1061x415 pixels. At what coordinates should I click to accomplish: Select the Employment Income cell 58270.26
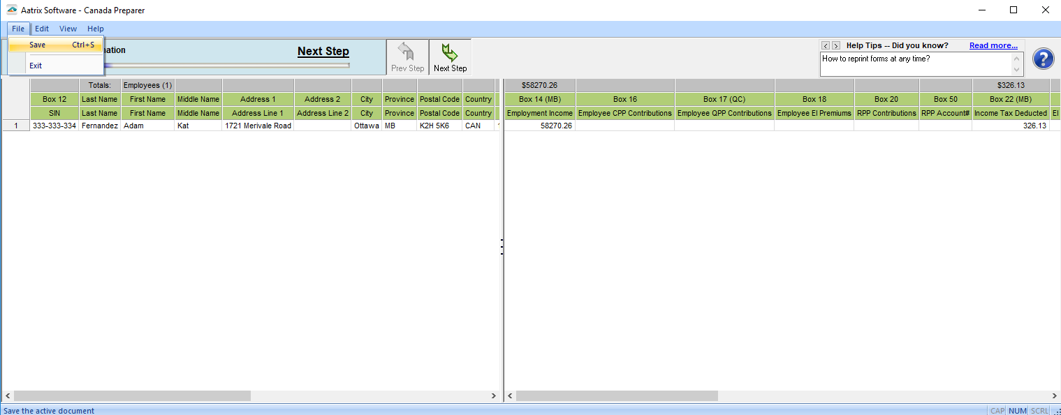coord(539,126)
